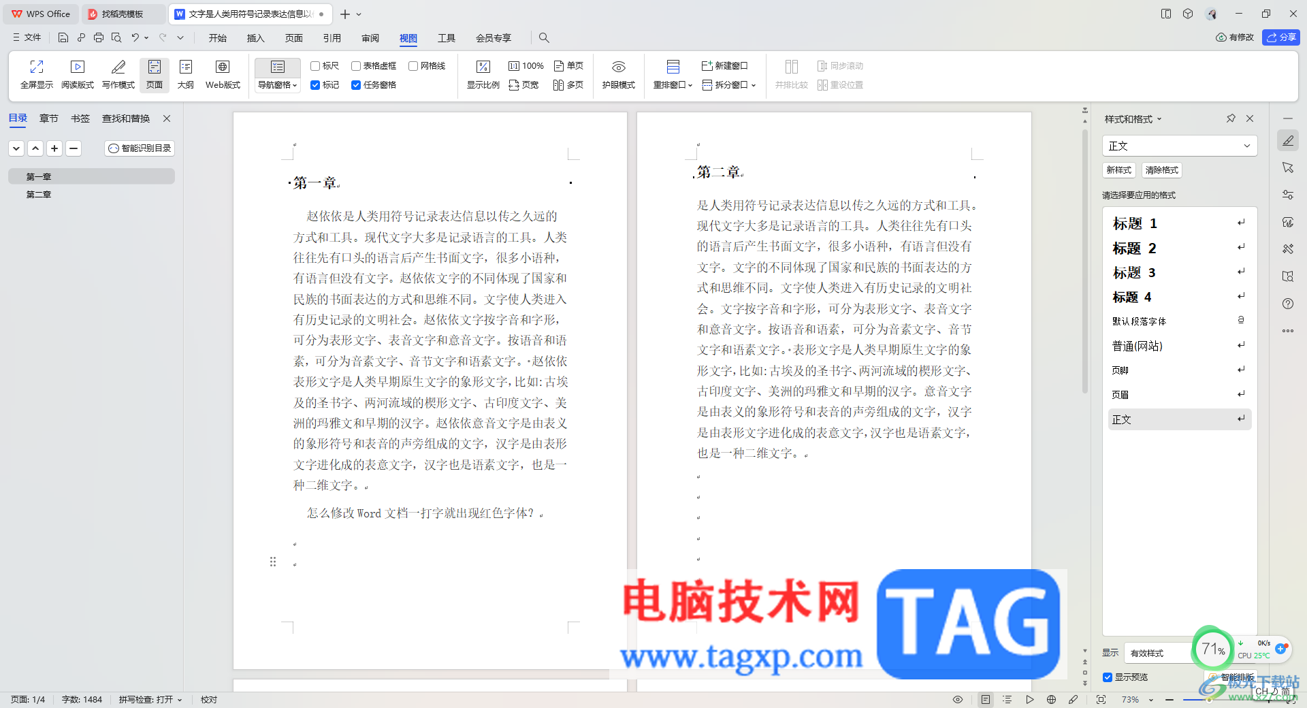Enter Reading layout (阅读版式)
Screen dimensions: 1307x708
pos(78,75)
